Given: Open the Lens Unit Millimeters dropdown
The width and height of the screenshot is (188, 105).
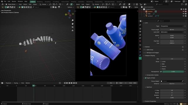Looking at the screenshot, I should [x=172, y=32].
